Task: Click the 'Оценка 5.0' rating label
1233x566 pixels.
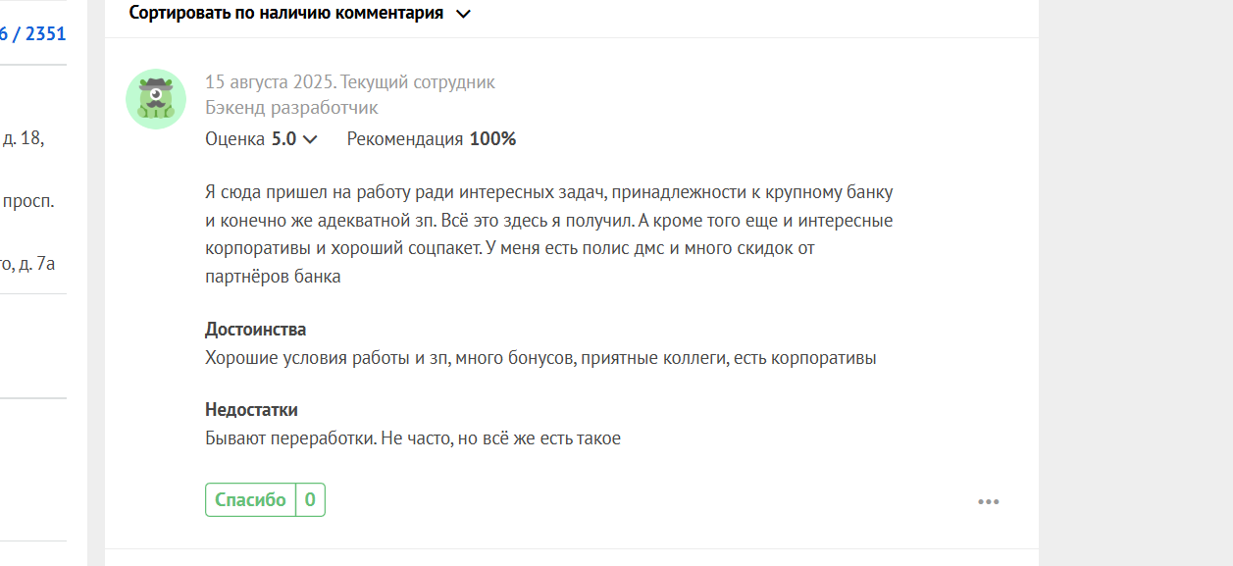Action: click(x=250, y=139)
